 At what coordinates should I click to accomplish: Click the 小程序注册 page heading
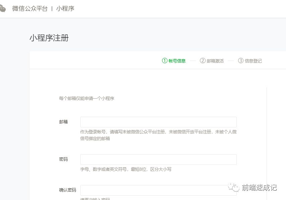[x=49, y=38]
